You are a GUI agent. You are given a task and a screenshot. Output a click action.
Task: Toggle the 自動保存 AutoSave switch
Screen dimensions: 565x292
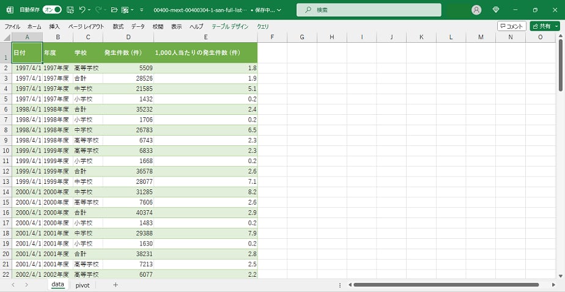52,10
